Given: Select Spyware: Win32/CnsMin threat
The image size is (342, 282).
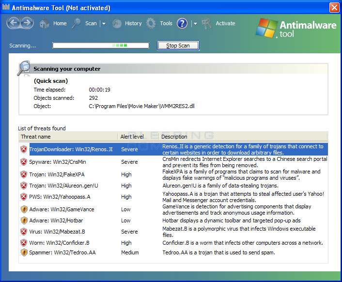Looking at the screenshot, I should (58, 162).
